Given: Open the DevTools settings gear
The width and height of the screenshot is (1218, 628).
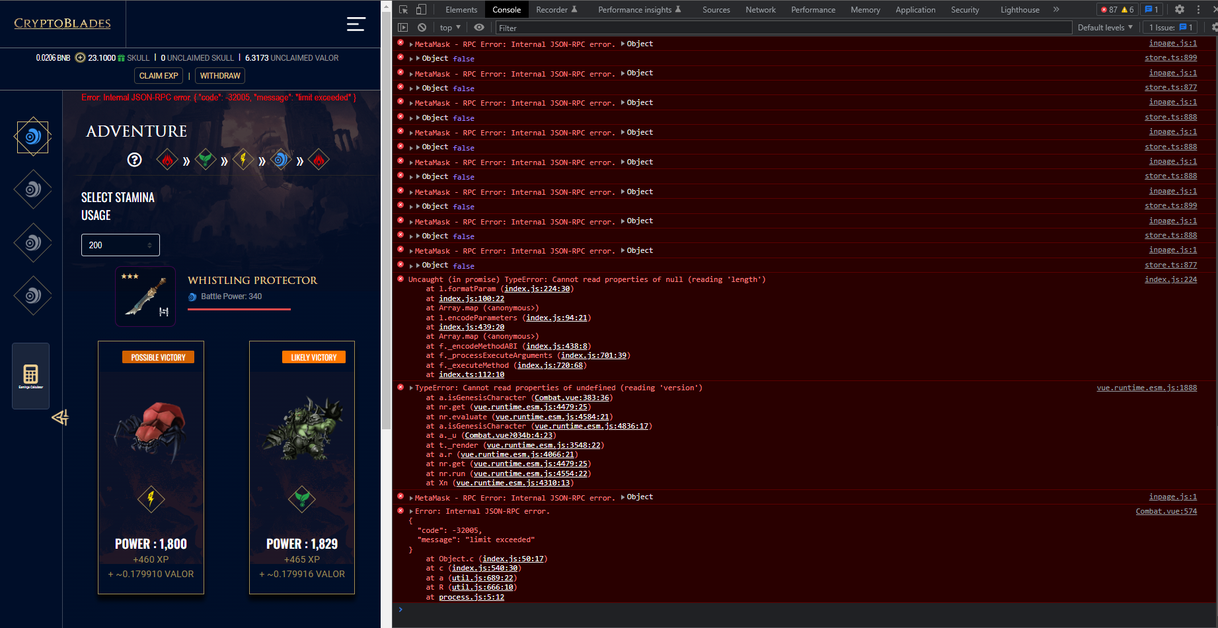Looking at the screenshot, I should point(1180,9).
